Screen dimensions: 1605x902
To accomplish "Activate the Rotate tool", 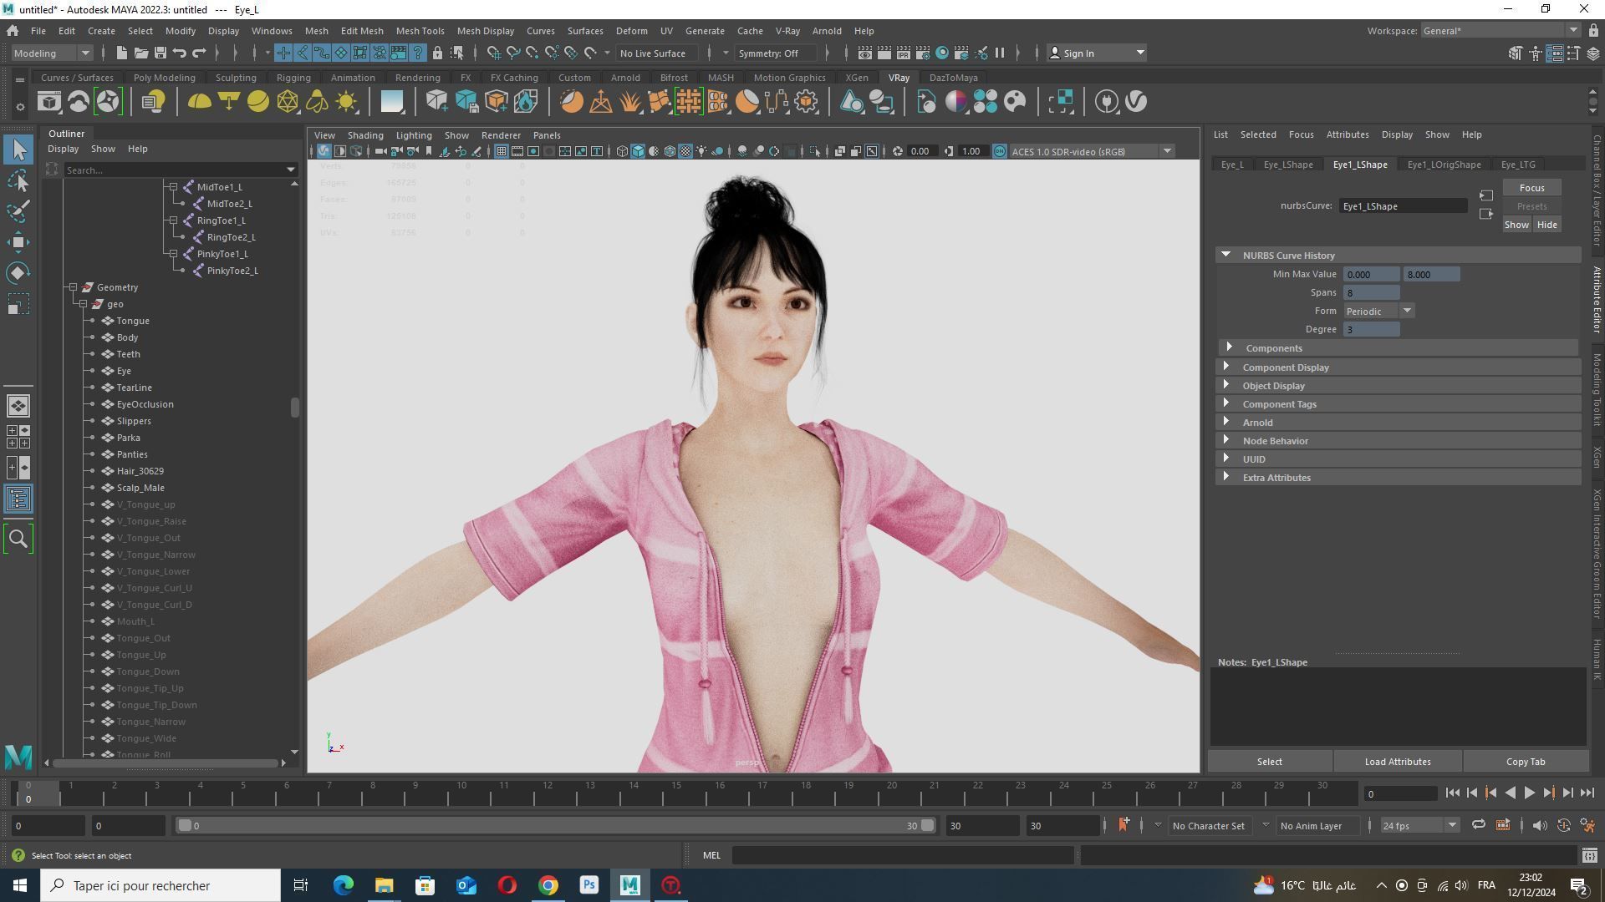I will 18,273.
